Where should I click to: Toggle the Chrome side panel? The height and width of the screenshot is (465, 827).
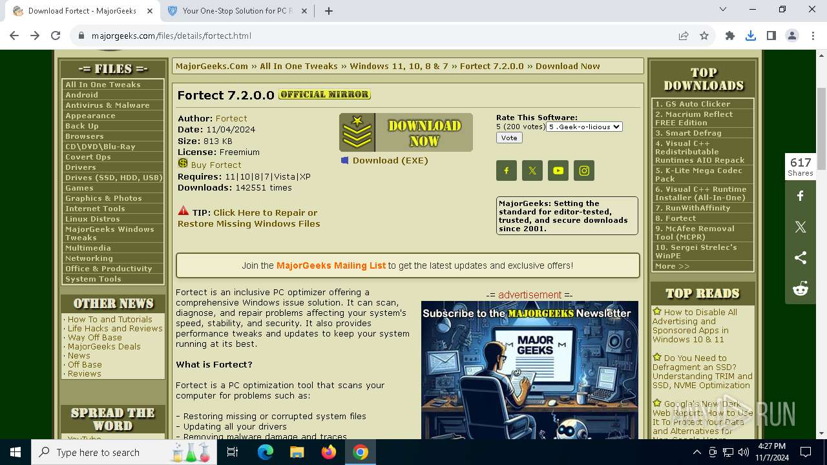pyautogui.click(x=771, y=36)
